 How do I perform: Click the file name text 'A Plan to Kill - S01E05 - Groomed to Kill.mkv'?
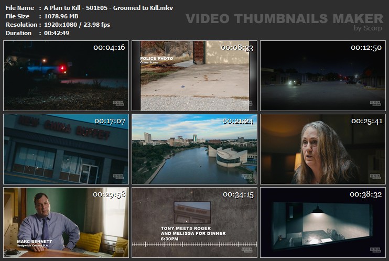[x=109, y=8]
